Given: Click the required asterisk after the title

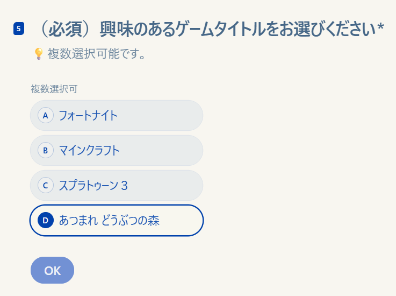Looking at the screenshot, I should pos(380,29).
